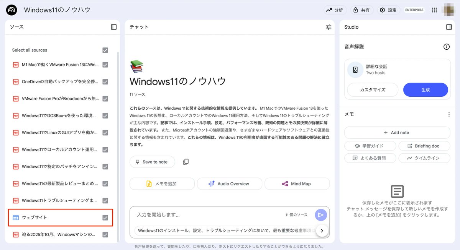Screen dimensions: 460x250
Task: Send the chat message with arrow icon
Action: click(x=321, y=215)
